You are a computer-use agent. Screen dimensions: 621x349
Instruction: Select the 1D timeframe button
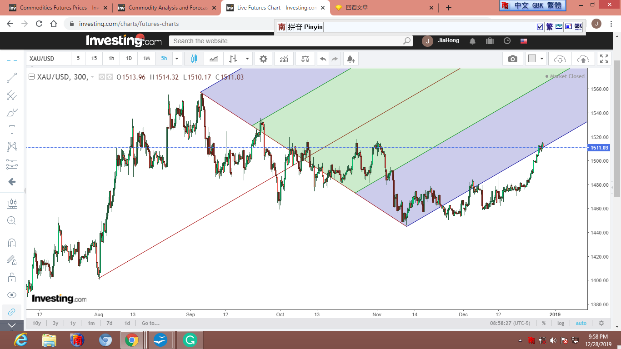pyautogui.click(x=129, y=59)
